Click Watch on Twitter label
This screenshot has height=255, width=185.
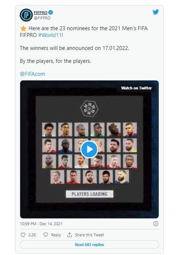(x=136, y=88)
